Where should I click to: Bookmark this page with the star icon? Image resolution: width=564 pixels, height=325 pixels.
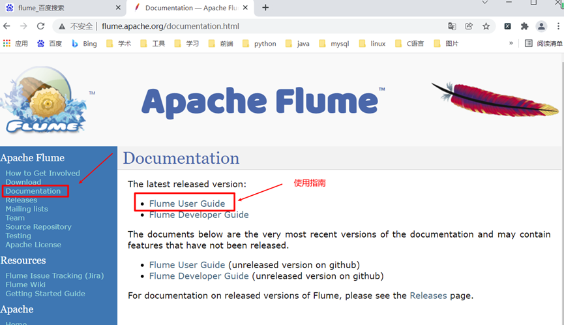(x=486, y=26)
